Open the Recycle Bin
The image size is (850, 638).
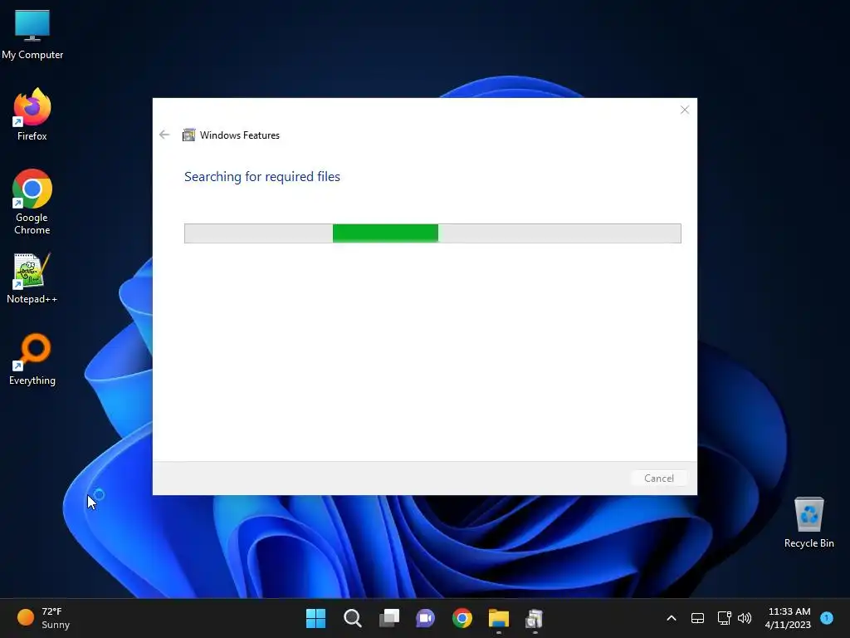[808, 522]
